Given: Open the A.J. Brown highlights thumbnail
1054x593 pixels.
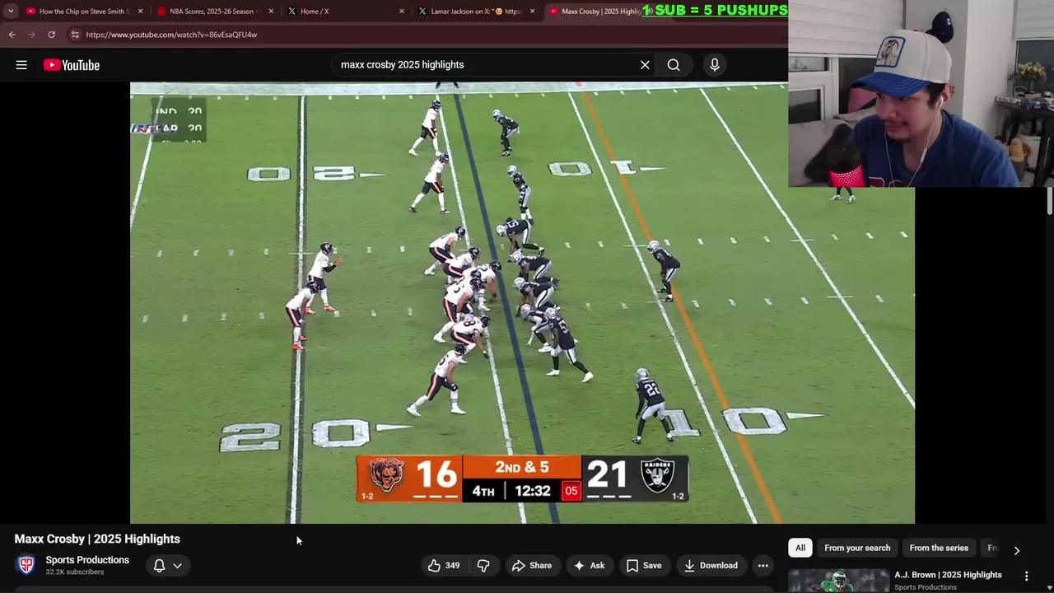Looking at the screenshot, I should point(838,581).
